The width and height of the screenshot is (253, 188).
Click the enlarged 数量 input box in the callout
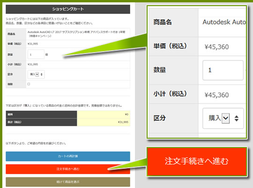tap(223, 70)
